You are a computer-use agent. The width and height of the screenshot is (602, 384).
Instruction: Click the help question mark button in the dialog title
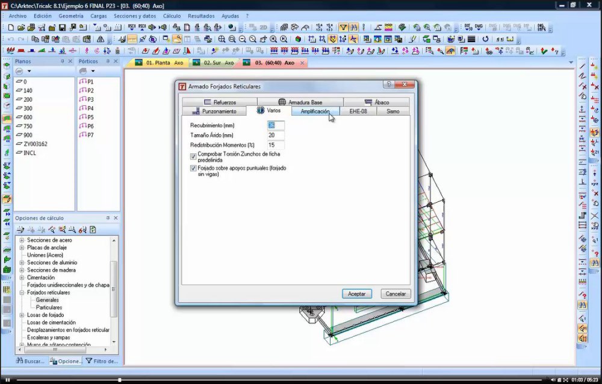click(x=388, y=84)
